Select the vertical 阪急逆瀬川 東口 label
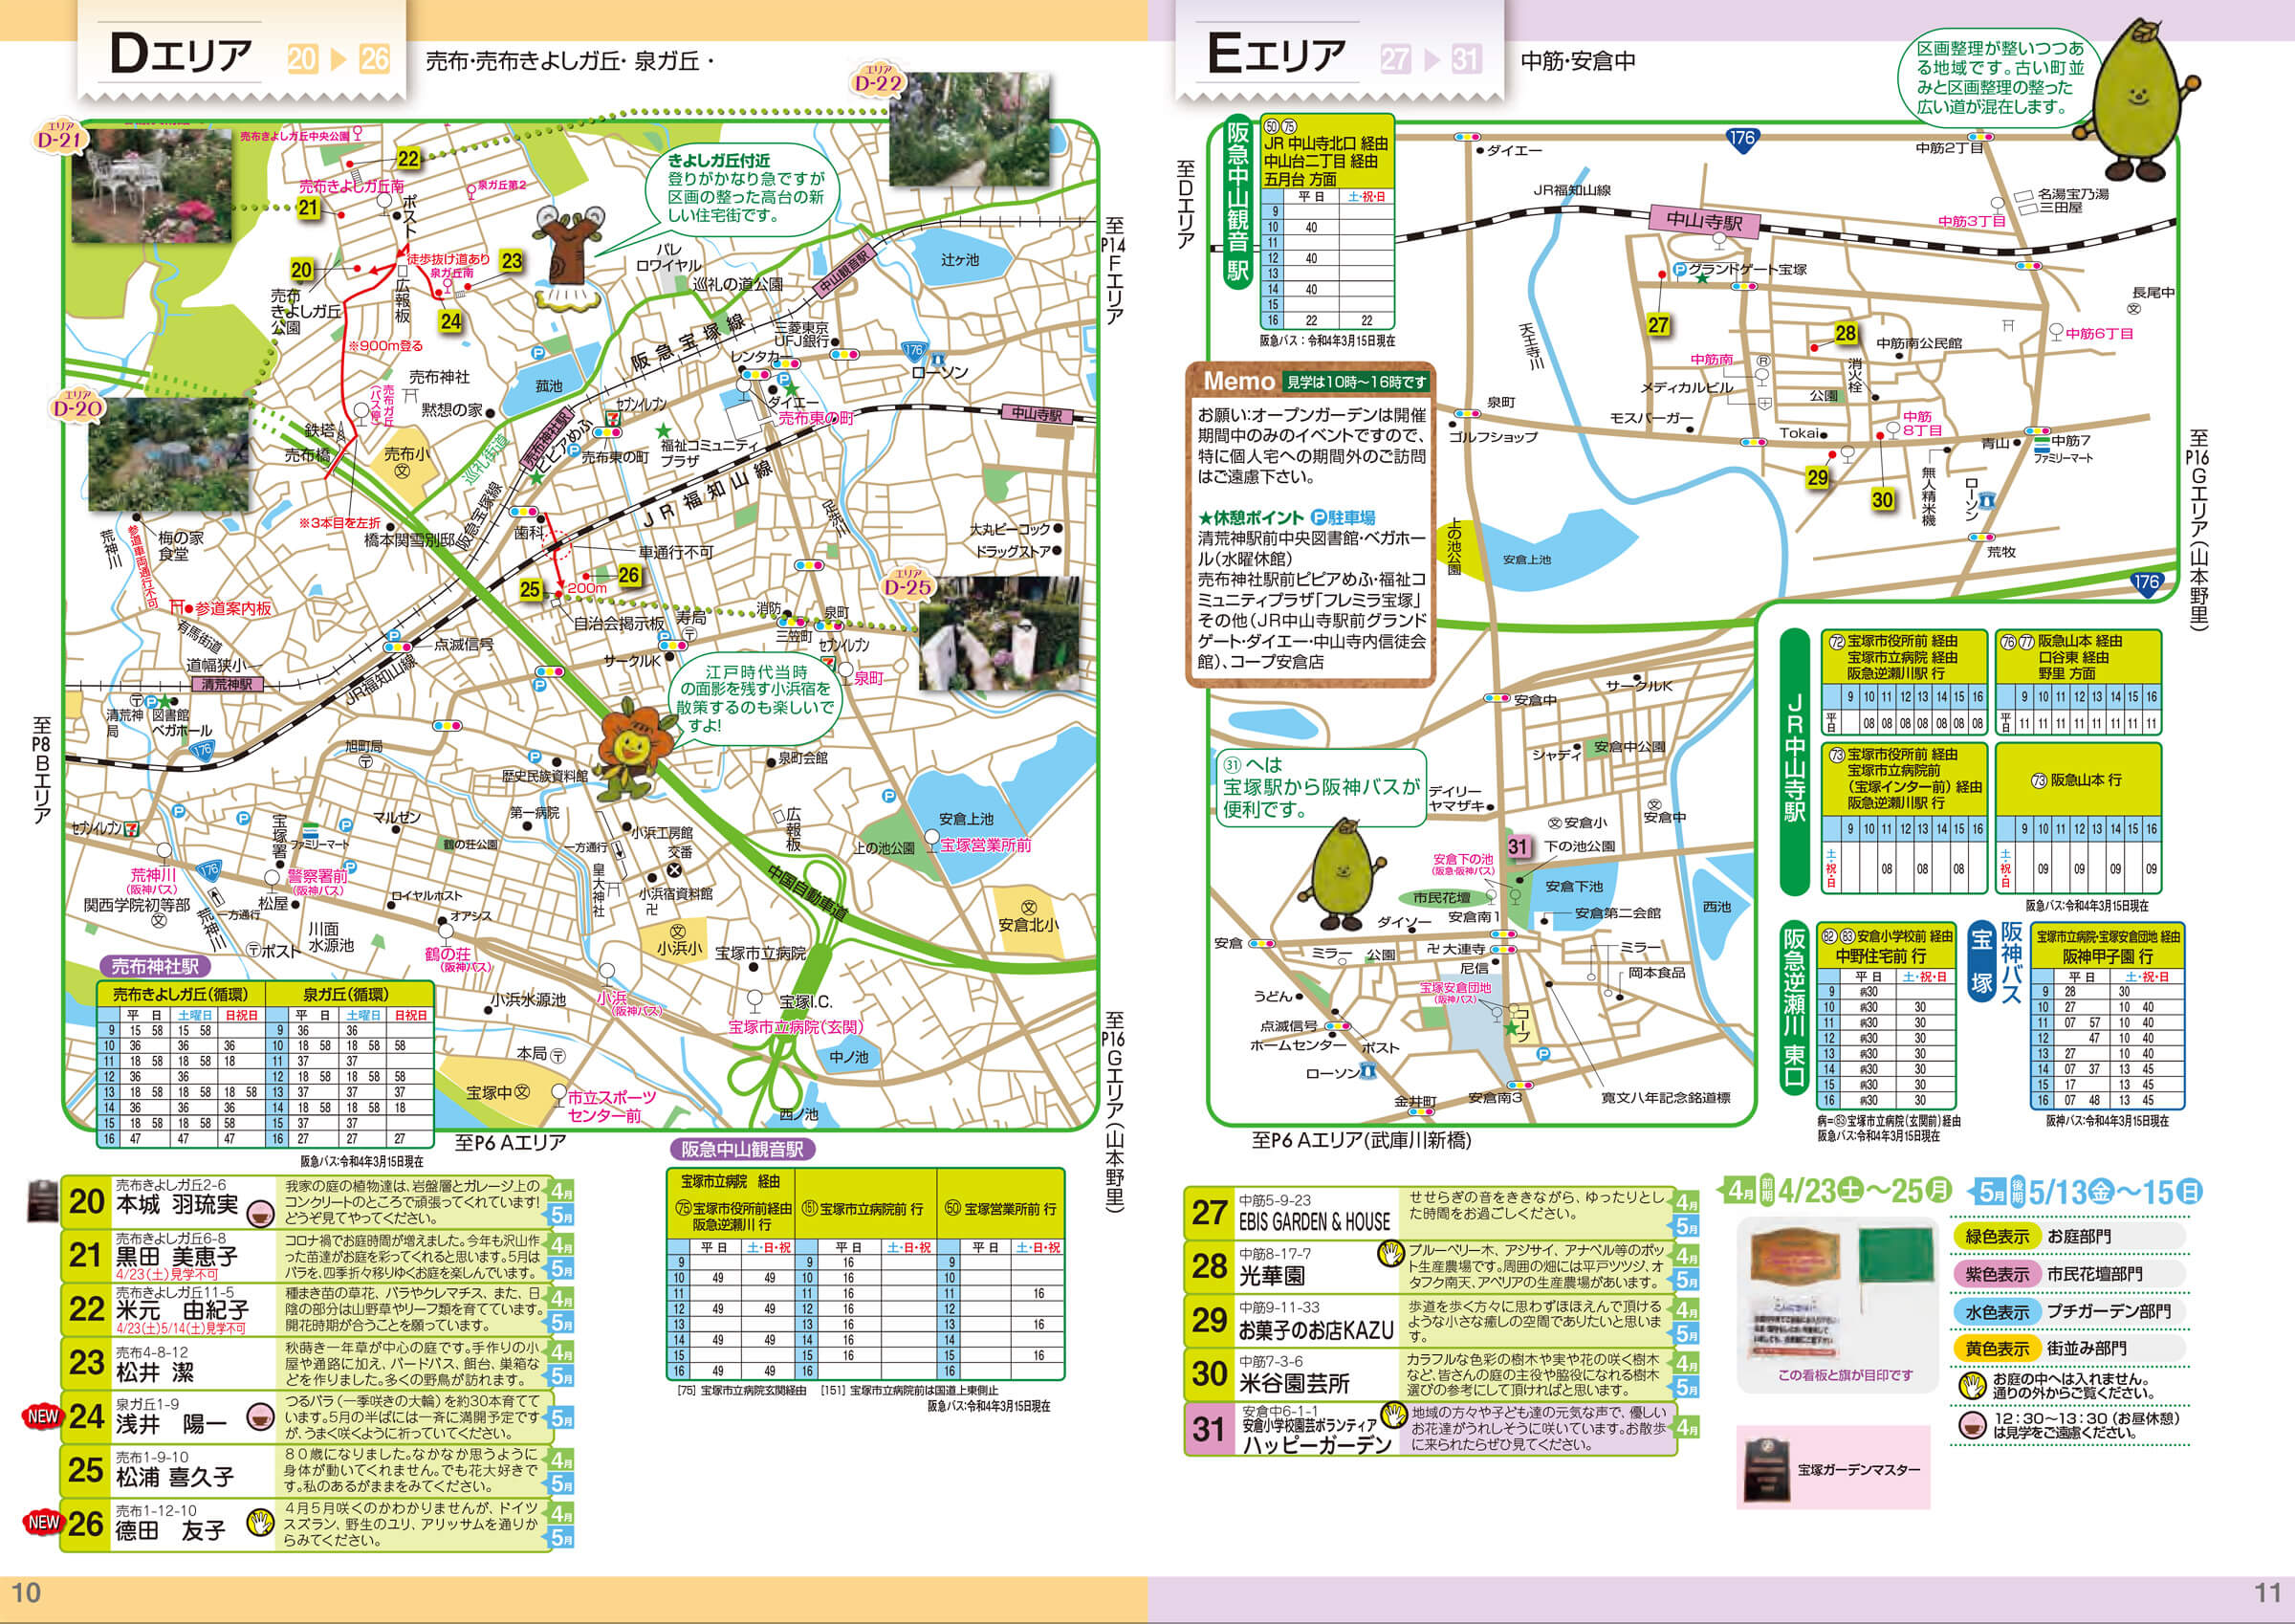 tap(1795, 1008)
